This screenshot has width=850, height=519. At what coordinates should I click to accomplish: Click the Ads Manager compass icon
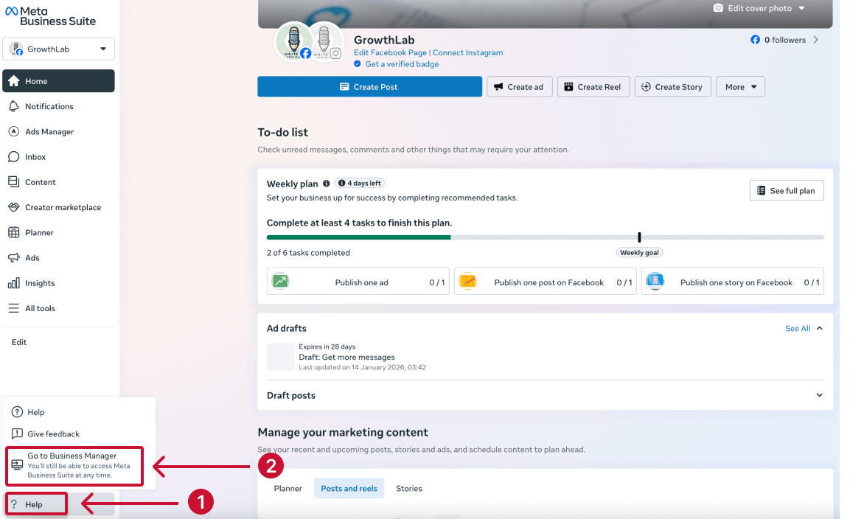click(x=13, y=131)
